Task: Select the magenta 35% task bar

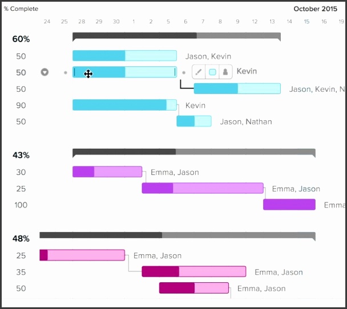Action: (x=194, y=272)
